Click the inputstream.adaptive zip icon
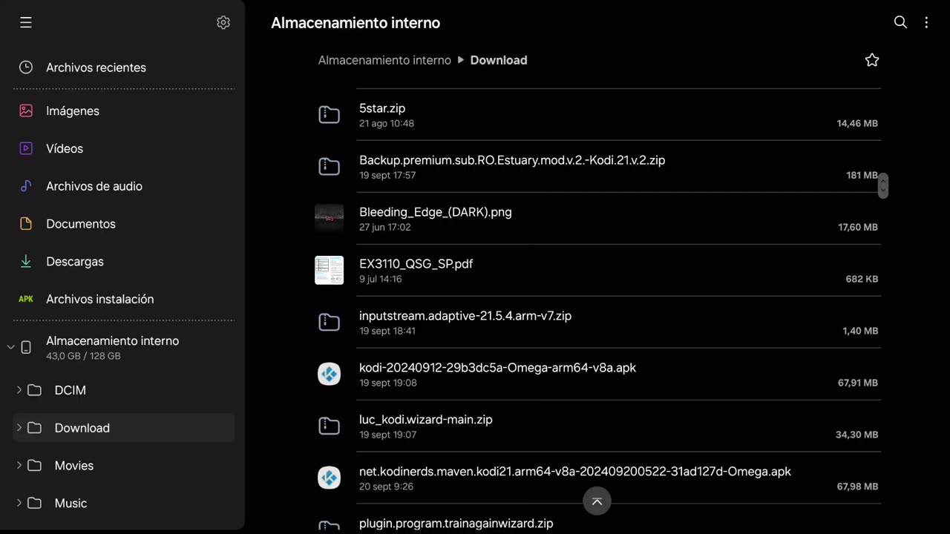Image resolution: width=950 pixels, height=534 pixels. [x=329, y=323]
